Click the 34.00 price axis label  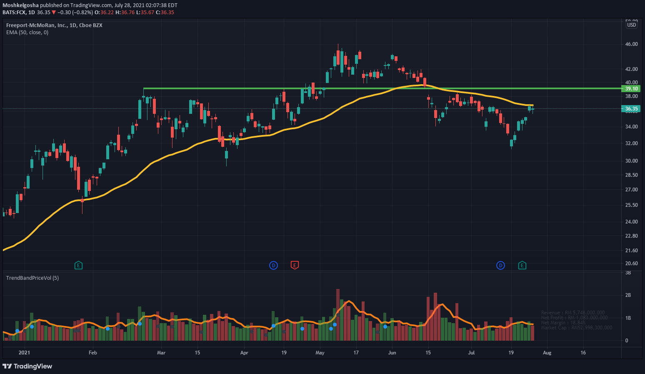click(x=631, y=126)
